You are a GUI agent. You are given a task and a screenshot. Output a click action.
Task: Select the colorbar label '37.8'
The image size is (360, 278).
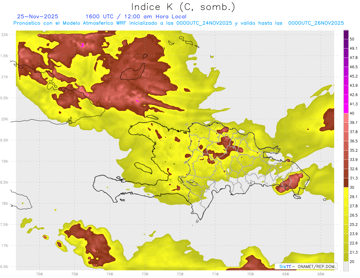(354, 132)
